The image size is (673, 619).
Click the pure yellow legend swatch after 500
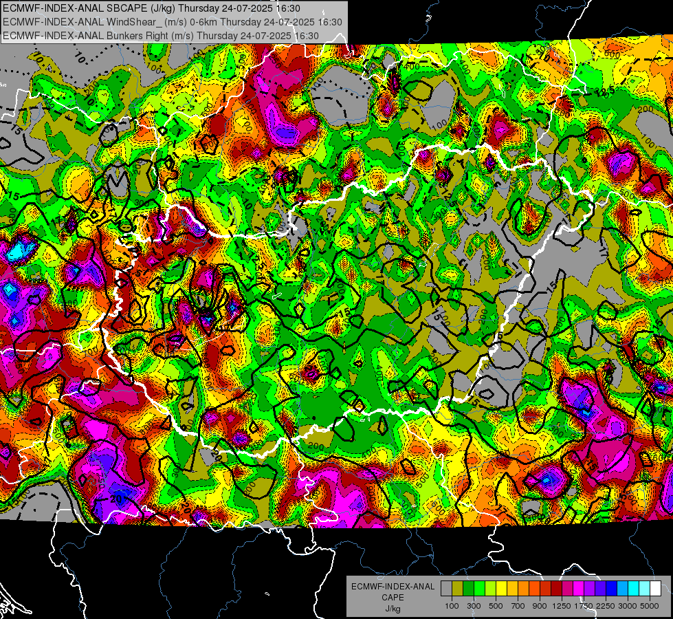tap(501, 589)
